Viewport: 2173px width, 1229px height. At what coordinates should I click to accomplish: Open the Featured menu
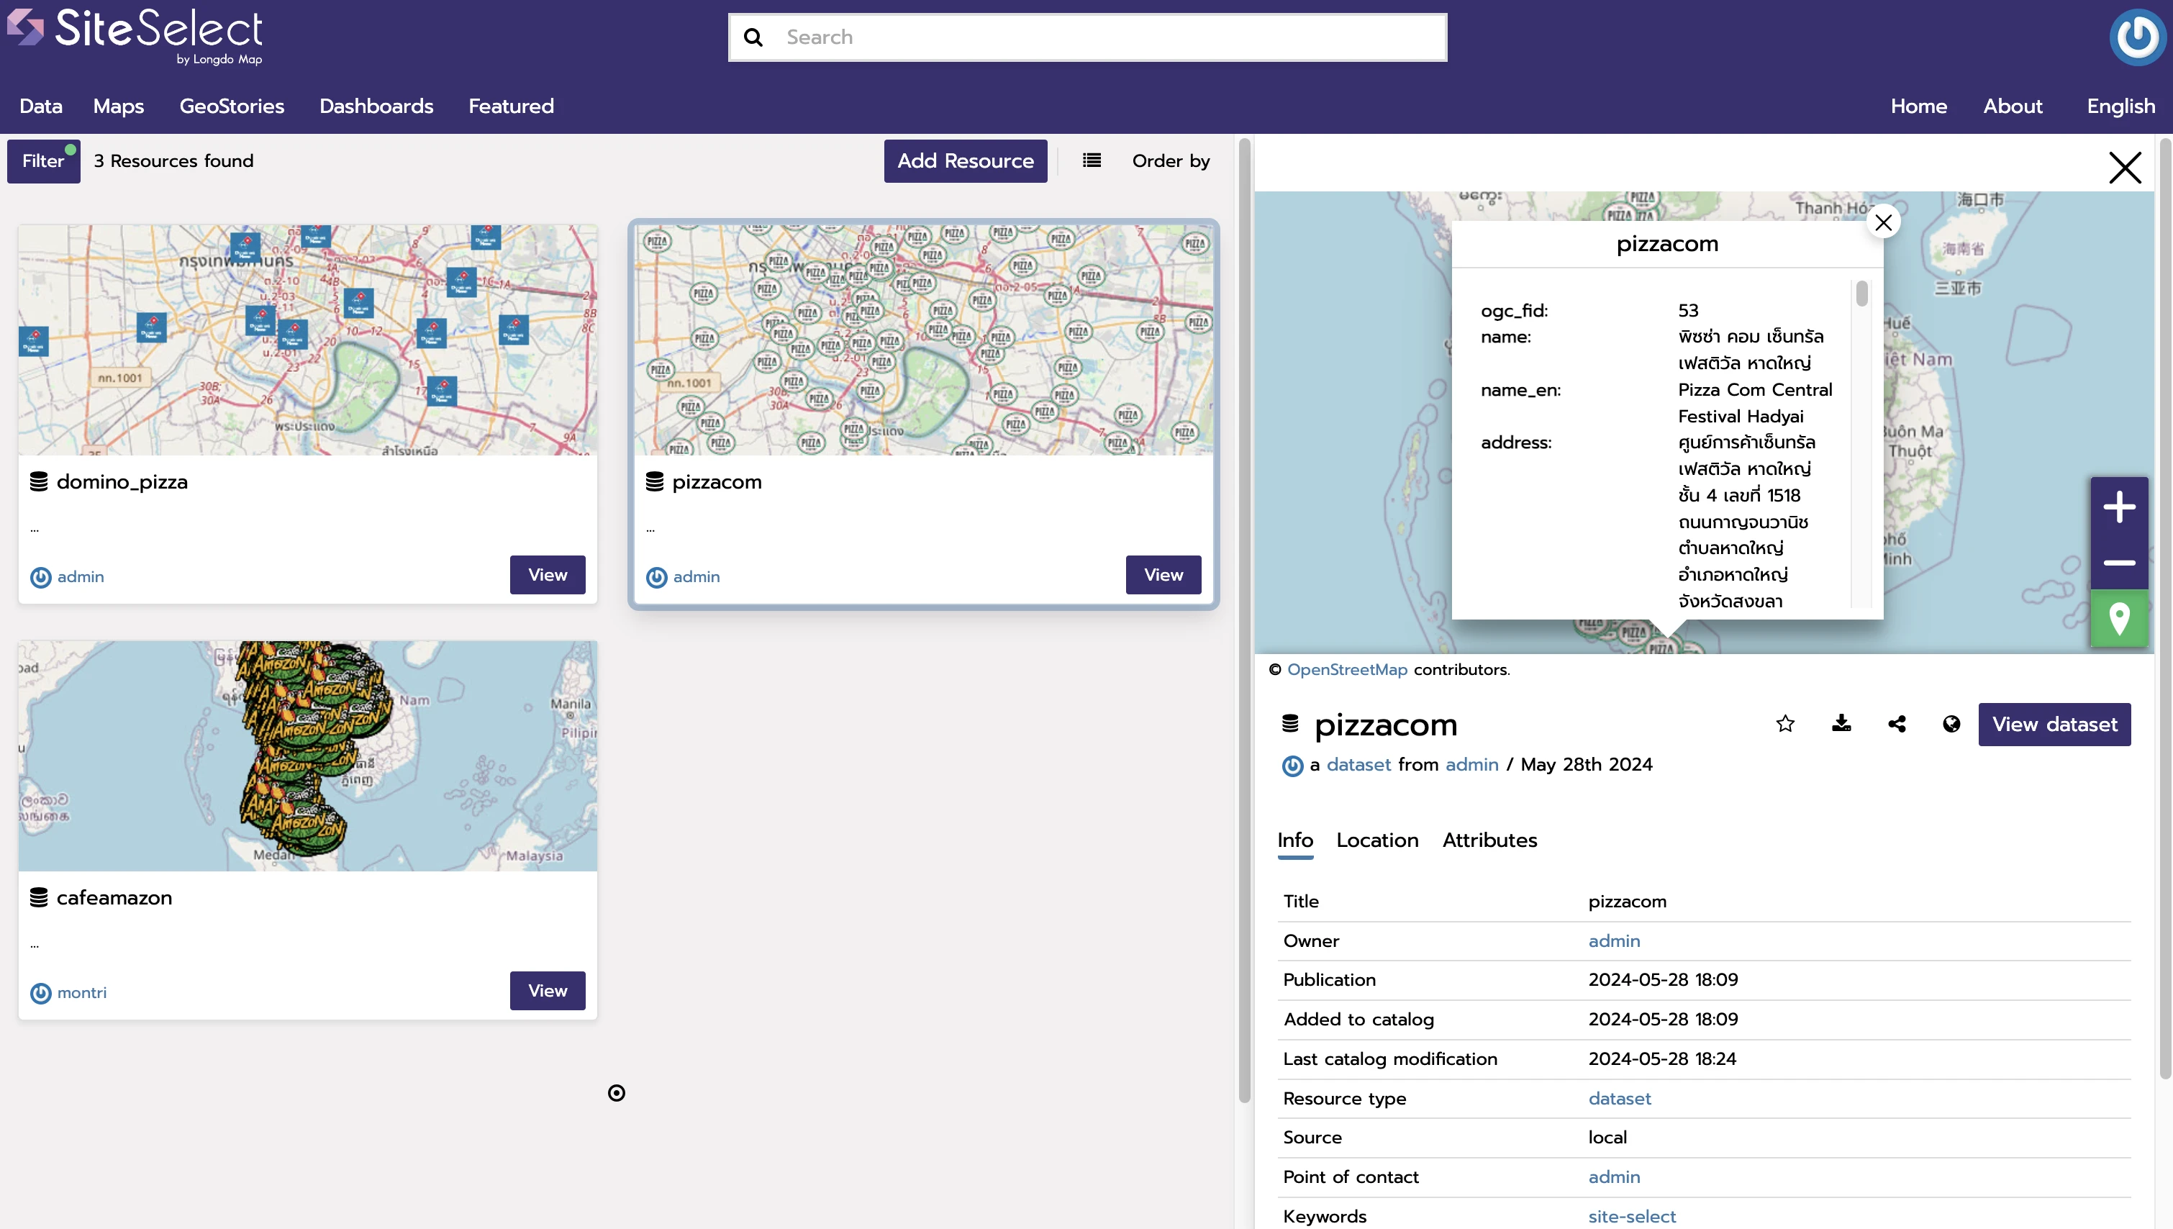point(511,106)
